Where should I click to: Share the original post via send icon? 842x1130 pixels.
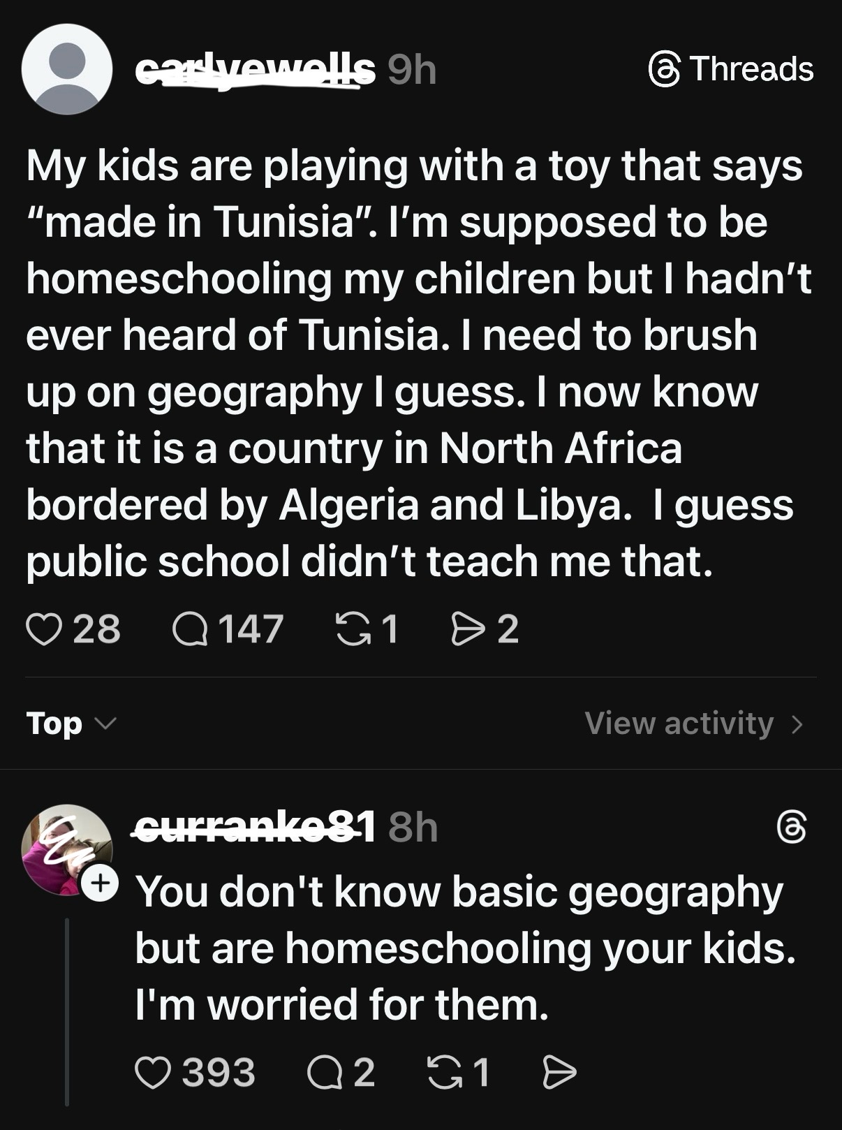tap(467, 629)
